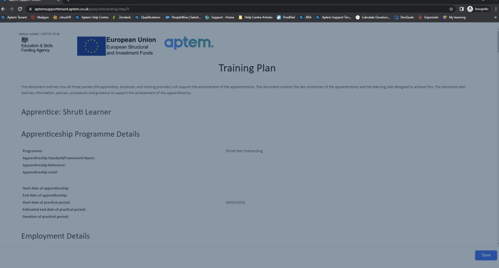Open the Aptem Tenant bookmark
Screen dimensions: 499x268
(14, 18)
